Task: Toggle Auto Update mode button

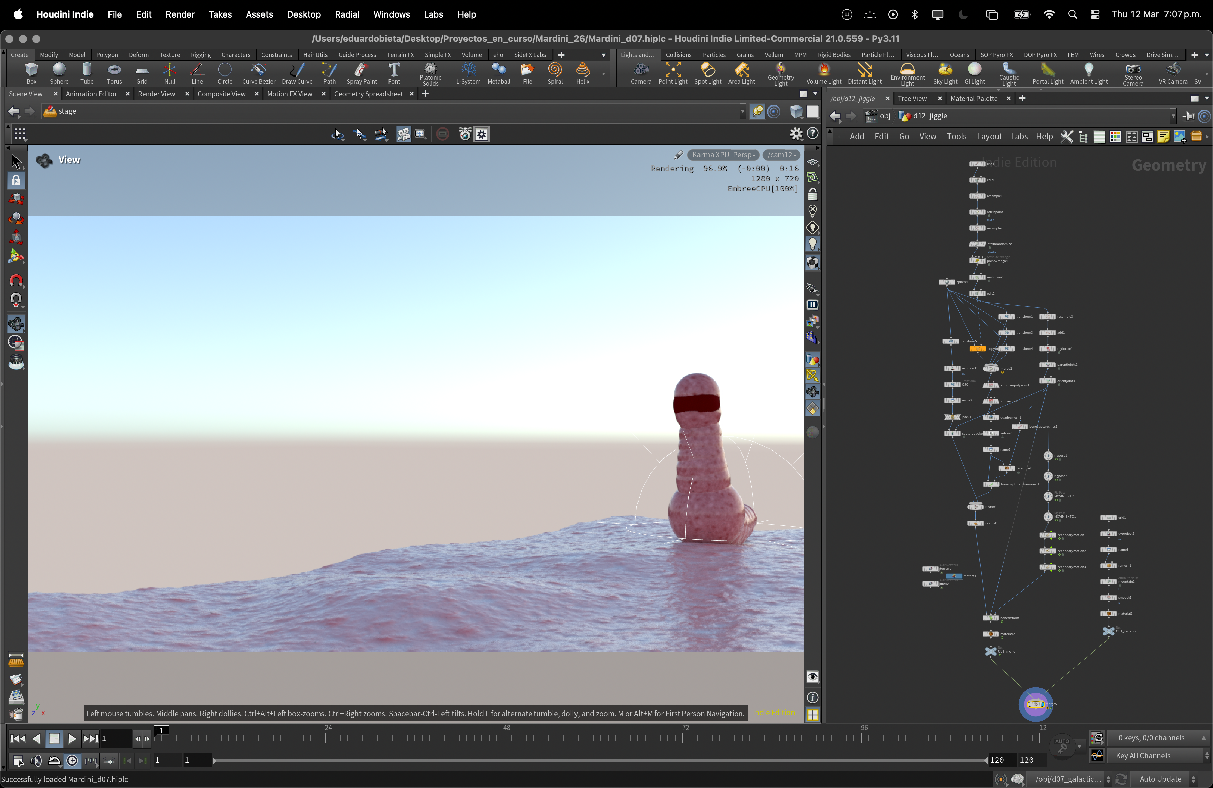Action: point(1160,779)
